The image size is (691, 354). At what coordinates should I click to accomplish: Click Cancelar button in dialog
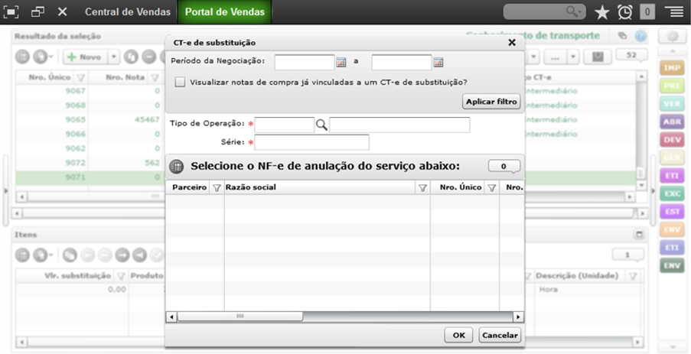click(x=500, y=335)
